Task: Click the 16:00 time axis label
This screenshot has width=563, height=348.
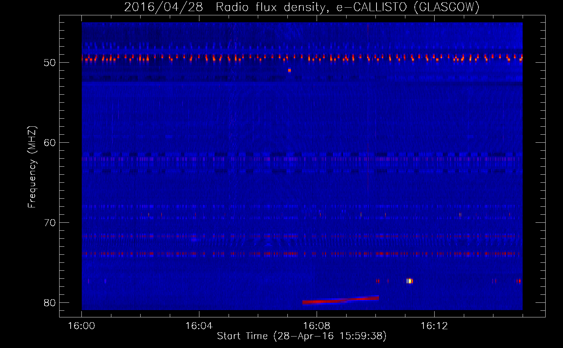Action: [81, 326]
